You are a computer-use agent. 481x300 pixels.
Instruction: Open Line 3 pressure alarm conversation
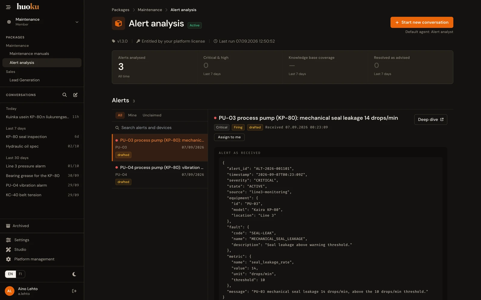tap(42, 166)
